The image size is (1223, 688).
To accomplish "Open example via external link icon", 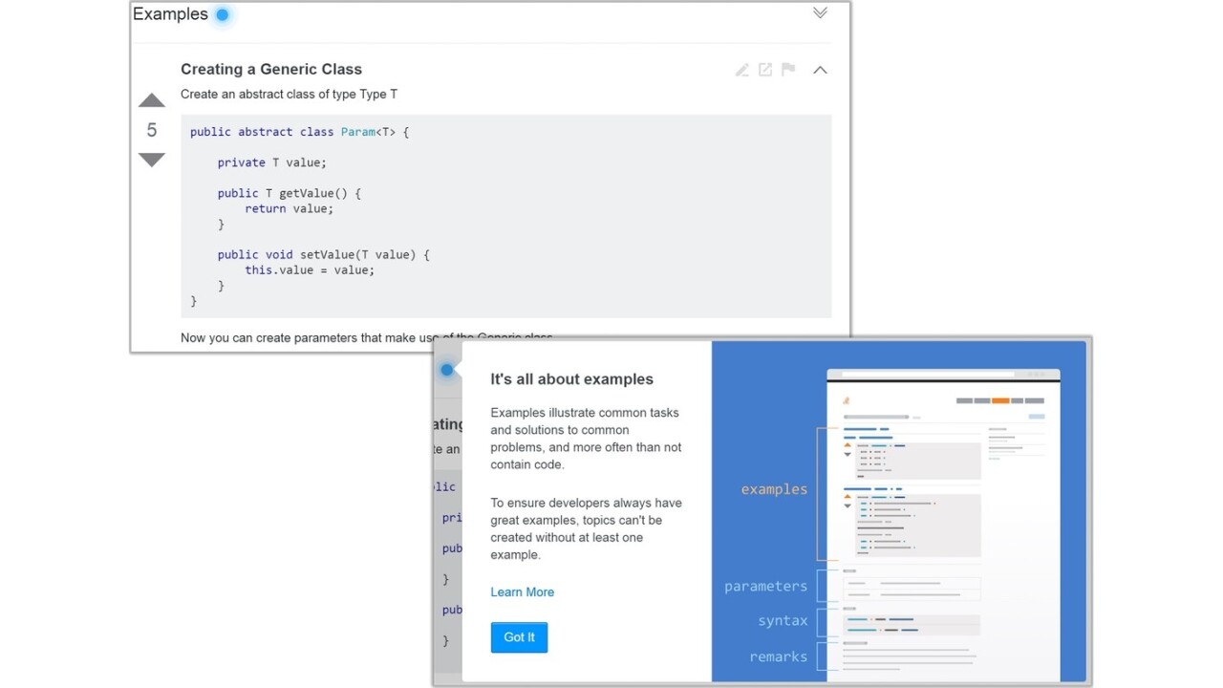I will pyautogui.click(x=765, y=70).
